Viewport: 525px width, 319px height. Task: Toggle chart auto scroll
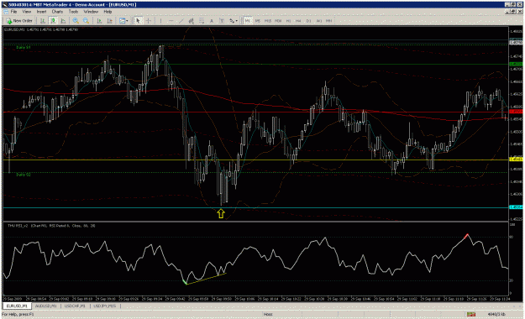click(x=99, y=21)
